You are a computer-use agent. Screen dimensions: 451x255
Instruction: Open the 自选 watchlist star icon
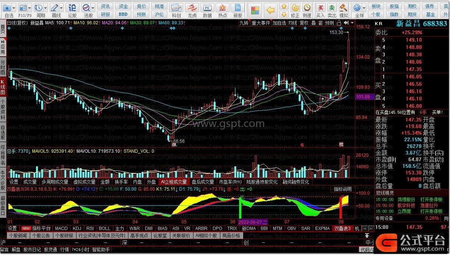pos(7,7)
